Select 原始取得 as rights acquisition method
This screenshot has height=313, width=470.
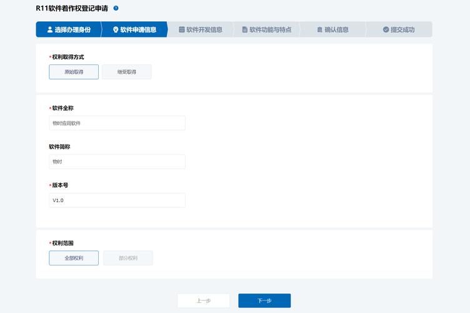[74, 72]
